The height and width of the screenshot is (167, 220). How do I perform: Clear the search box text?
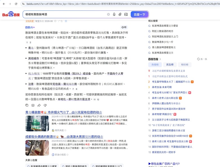coord(108,14)
